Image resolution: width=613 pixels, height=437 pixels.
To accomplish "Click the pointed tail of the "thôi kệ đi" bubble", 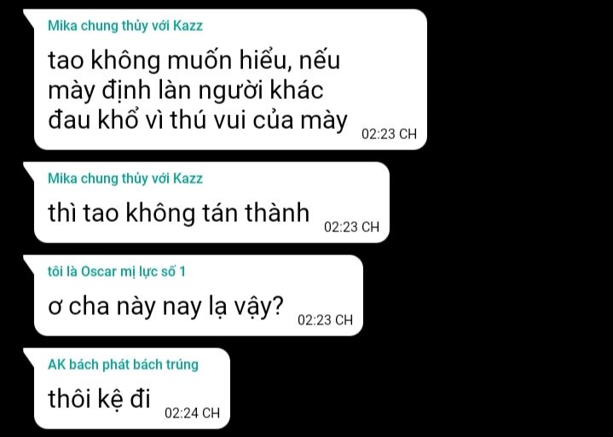I will point(29,354).
